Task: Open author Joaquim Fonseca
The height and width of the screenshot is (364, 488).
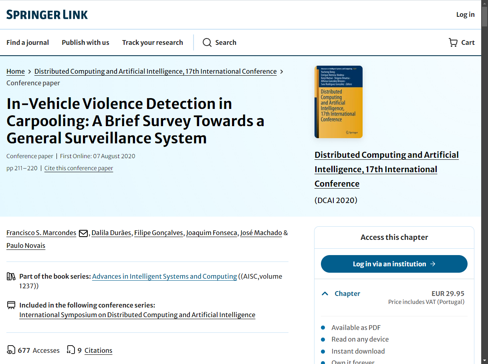Action: tap(212, 233)
